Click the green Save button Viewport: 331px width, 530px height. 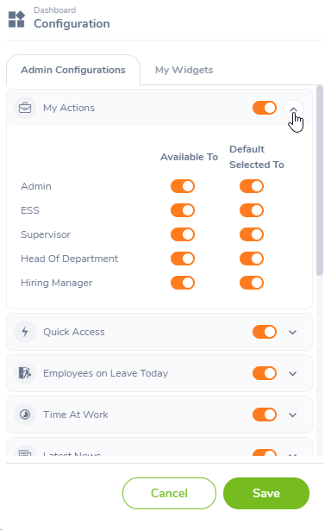266,493
